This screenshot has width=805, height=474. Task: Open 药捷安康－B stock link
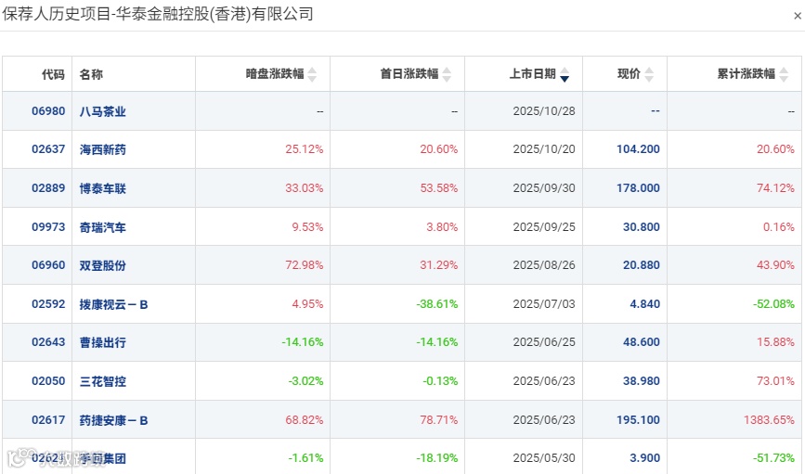coord(113,420)
